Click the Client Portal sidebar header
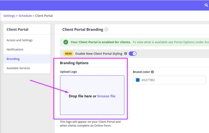The image size is (209, 133). 17,30
